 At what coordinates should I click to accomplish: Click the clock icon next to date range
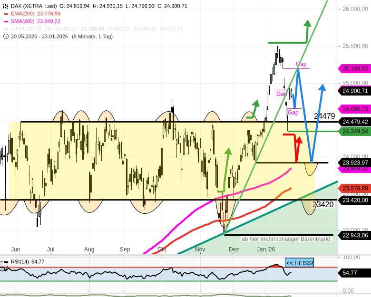6,37
